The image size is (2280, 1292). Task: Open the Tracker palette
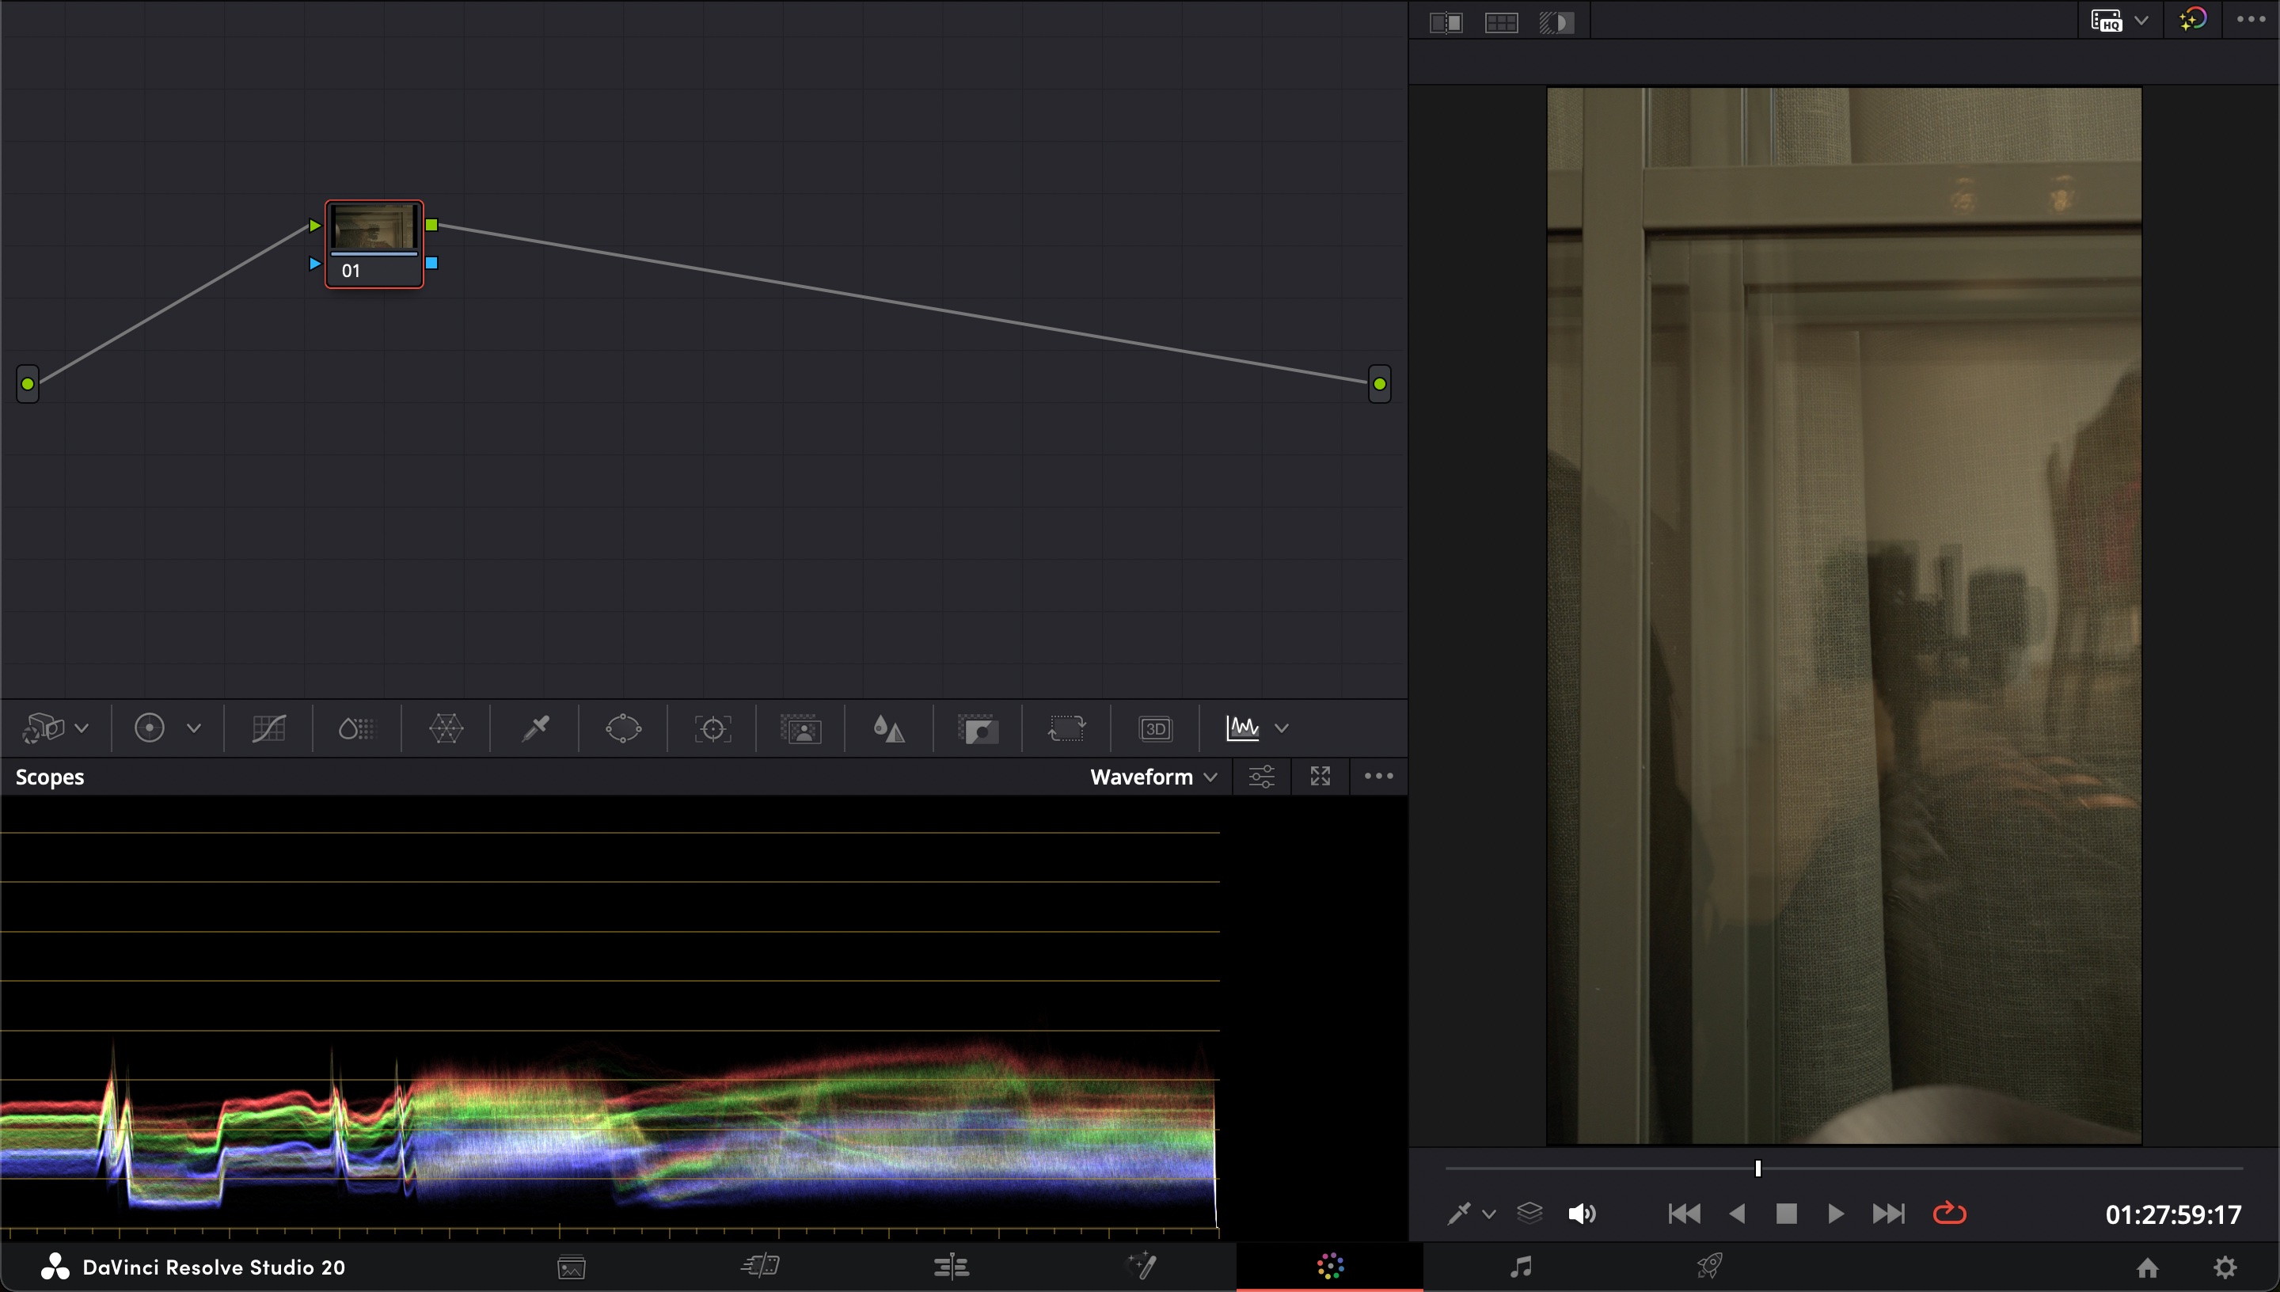(x=712, y=728)
